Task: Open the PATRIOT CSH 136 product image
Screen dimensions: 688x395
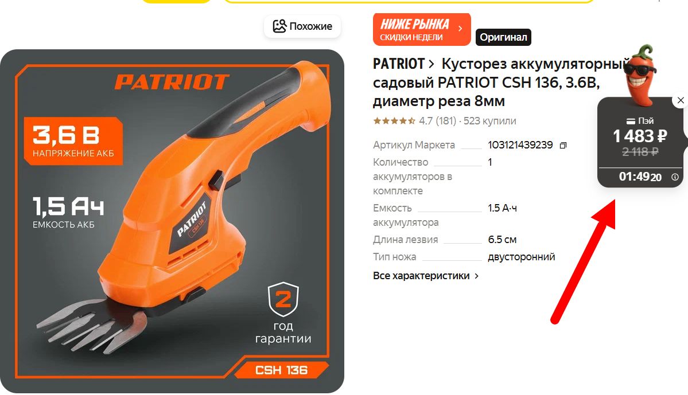Action: (172, 221)
